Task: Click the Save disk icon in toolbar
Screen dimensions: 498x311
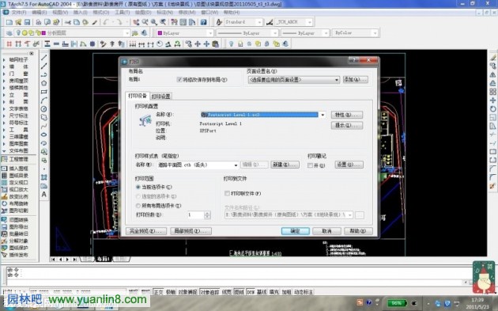Action: click(27, 22)
